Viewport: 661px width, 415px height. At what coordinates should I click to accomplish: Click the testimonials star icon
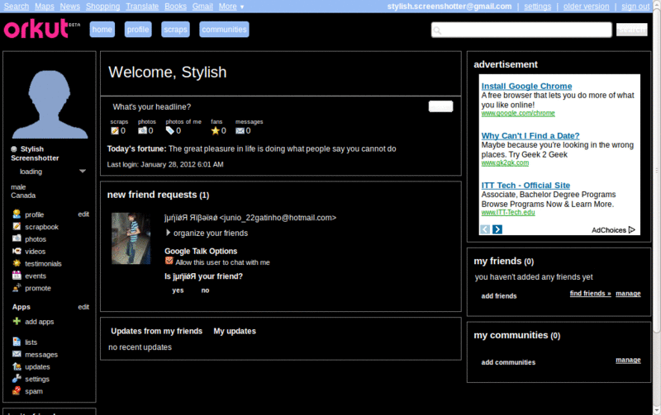pos(17,263)
